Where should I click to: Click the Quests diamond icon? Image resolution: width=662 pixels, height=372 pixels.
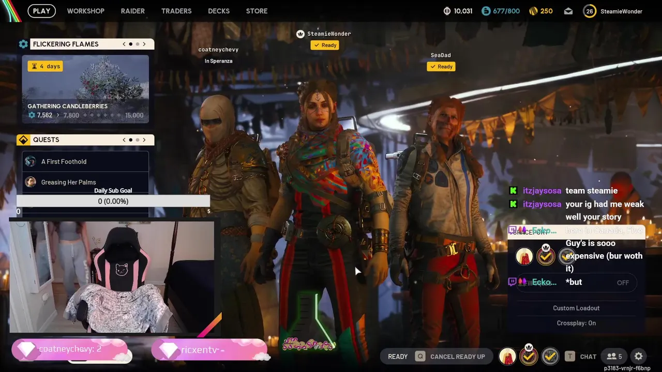pos(23,139)
